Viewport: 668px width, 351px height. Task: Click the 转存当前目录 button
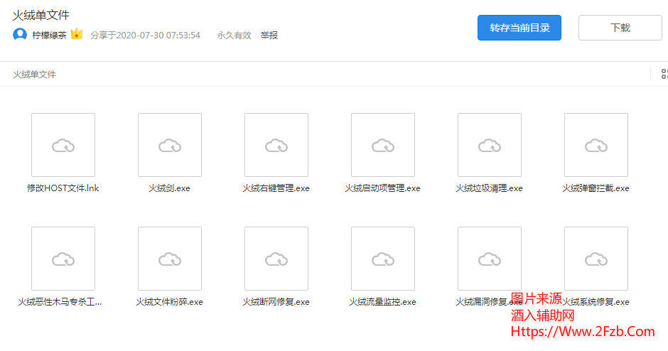point(519,28)
